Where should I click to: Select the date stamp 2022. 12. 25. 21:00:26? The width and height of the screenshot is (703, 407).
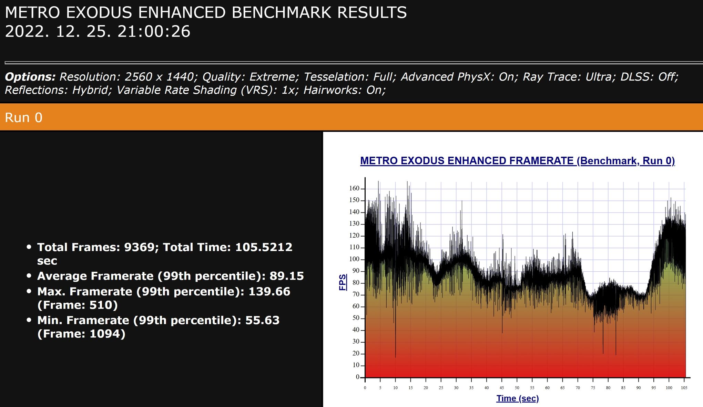pos(98,31)
